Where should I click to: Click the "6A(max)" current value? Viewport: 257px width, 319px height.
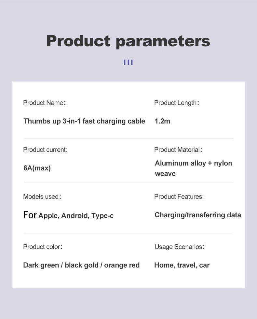(37, 168)
